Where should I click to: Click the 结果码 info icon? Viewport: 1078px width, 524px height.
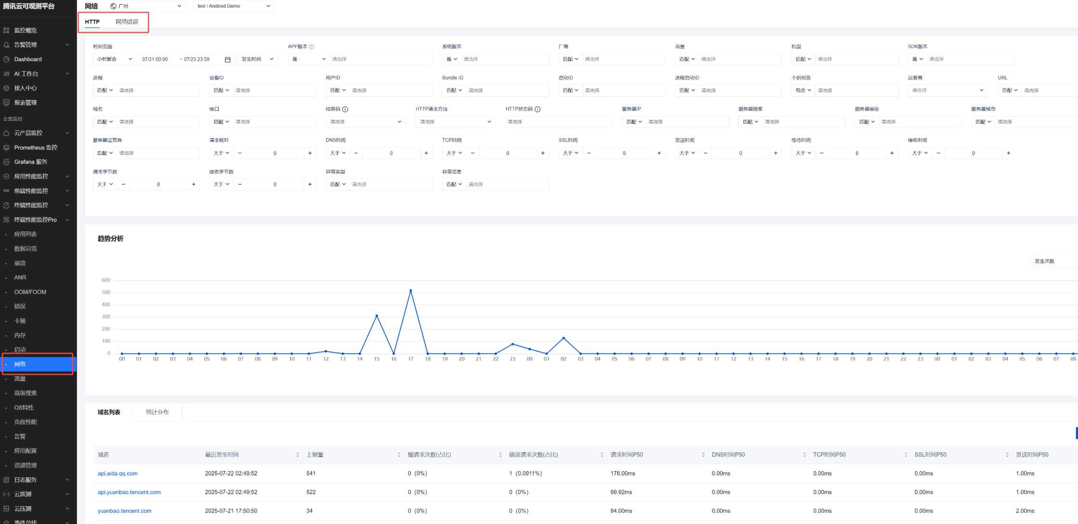point(345,109)
